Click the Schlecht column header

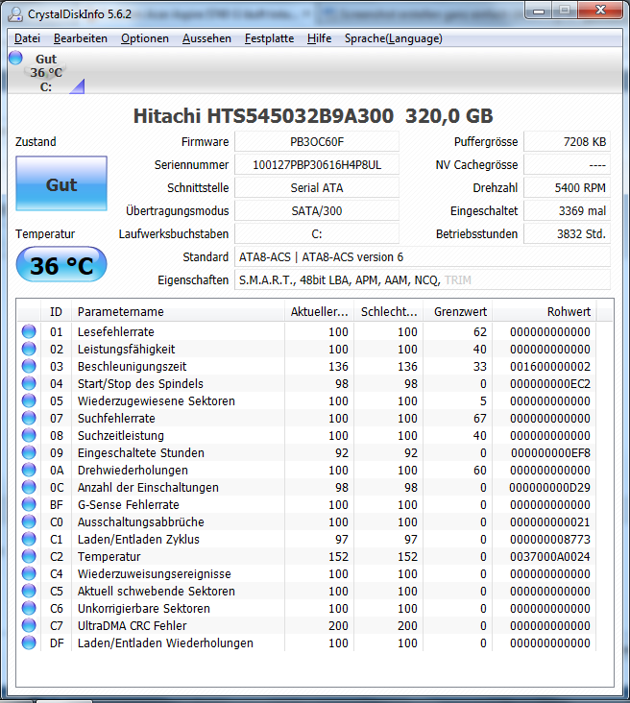pos(389,311)
